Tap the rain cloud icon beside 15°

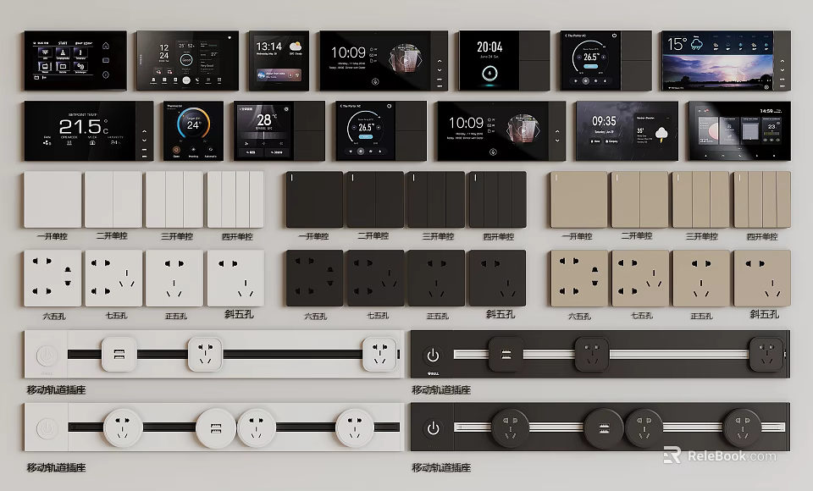point(696,44)
